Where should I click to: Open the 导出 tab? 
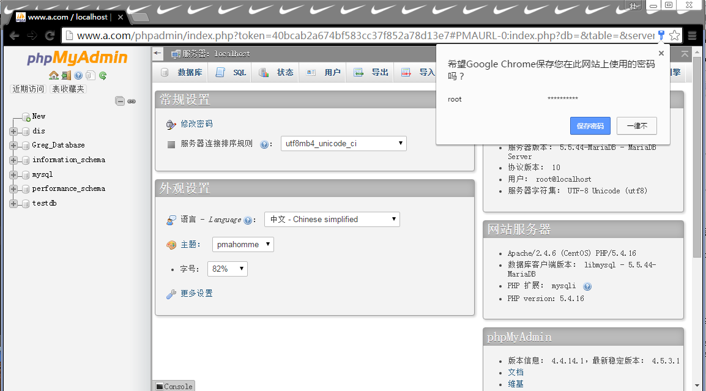point(371,73)
